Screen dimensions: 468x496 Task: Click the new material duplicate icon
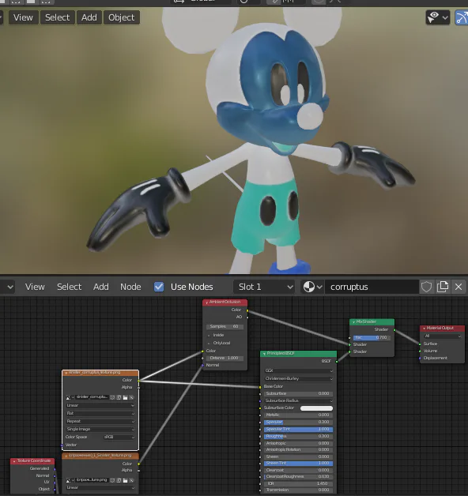click(443, 287)
